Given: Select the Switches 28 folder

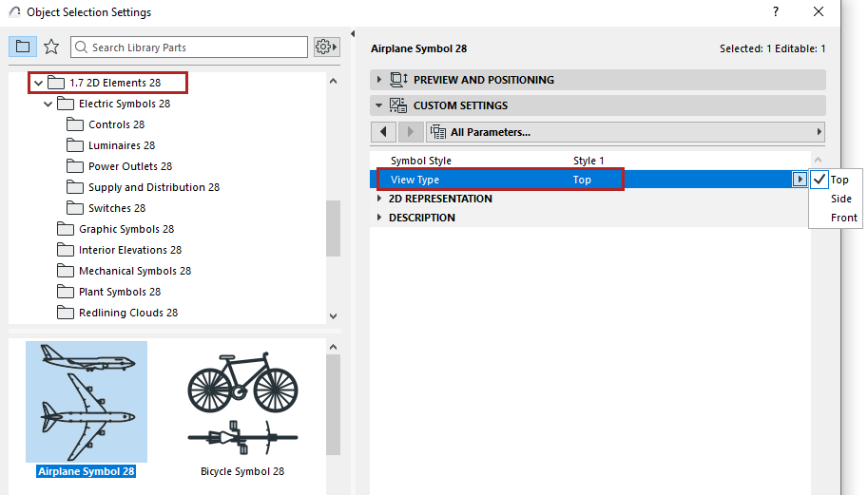Looking at the screenshot, I should point(117,208).
